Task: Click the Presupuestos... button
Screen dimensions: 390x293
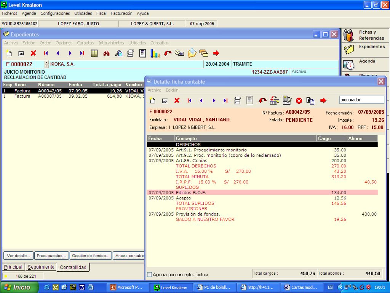Action: 51,256
